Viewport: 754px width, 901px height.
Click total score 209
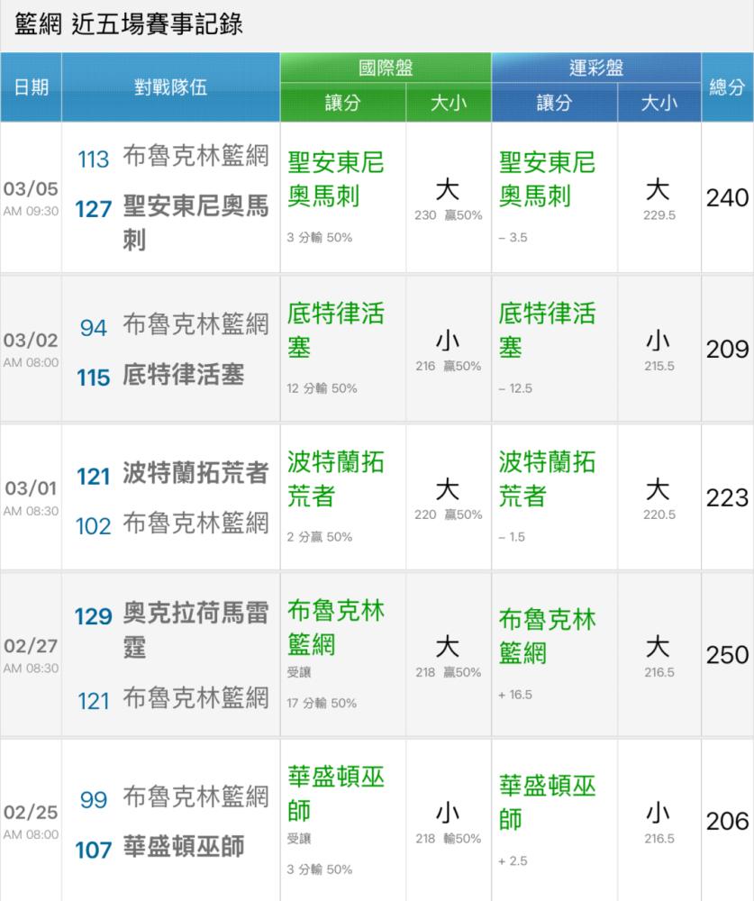point(728,350)
